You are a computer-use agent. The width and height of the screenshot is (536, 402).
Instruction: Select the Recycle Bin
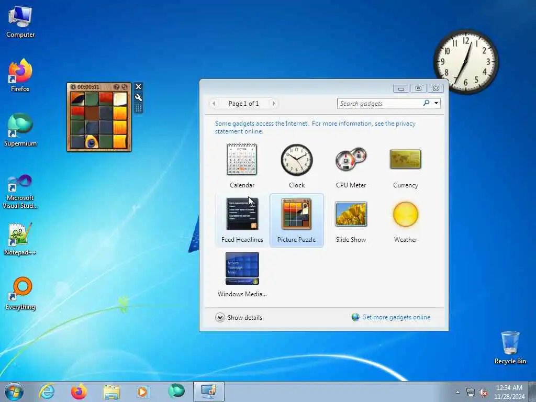510,348
